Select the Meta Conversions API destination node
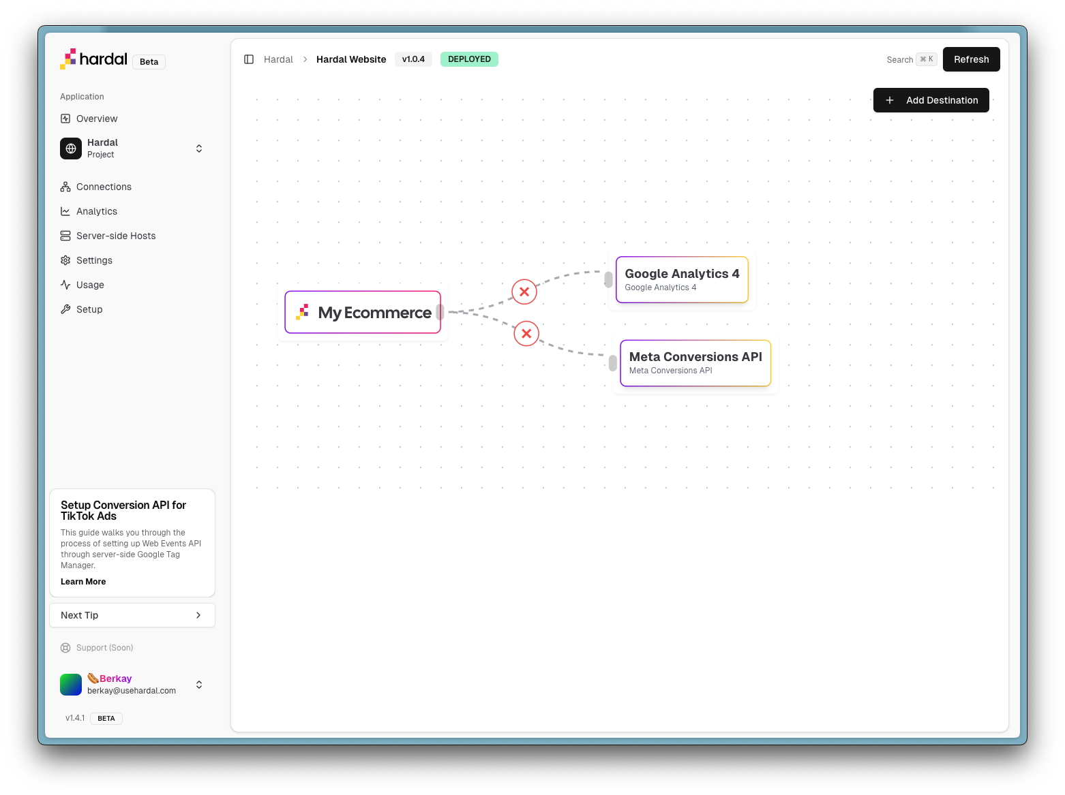1065x795 pixels. [695, 363]
